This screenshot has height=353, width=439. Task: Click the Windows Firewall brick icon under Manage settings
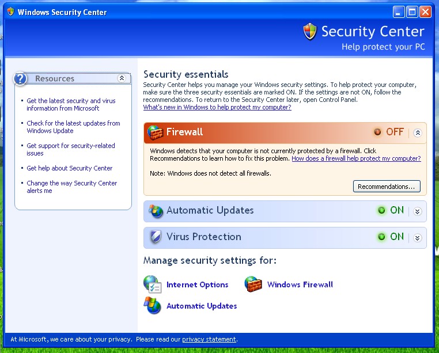[x=253, y=284]
